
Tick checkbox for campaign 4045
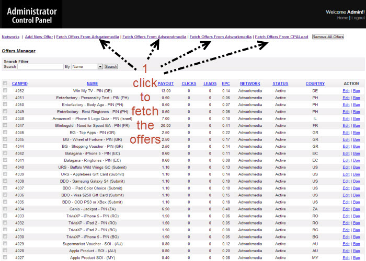5,139
